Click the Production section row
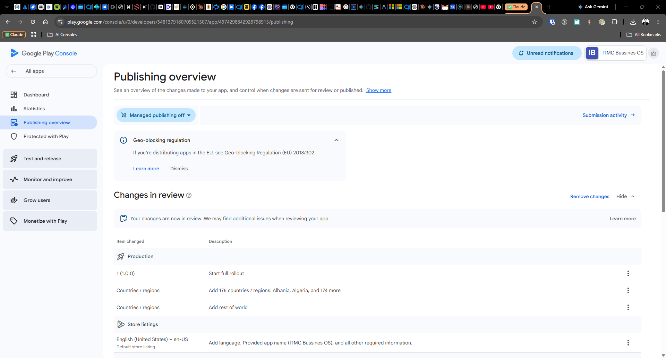Image resolution: width=666 pixels, height=358 pixels. point(377,256)
